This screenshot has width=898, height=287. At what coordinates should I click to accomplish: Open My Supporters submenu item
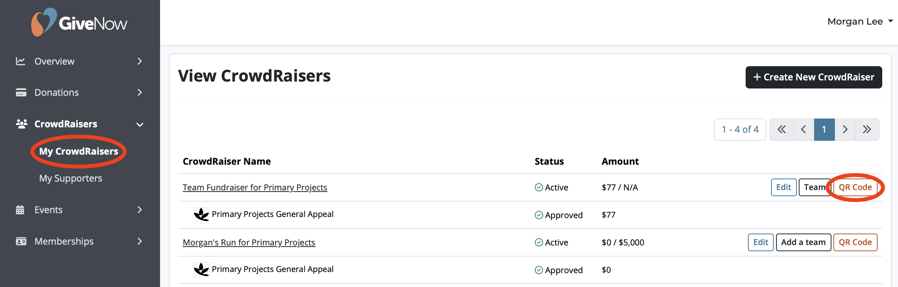(71, 178)
